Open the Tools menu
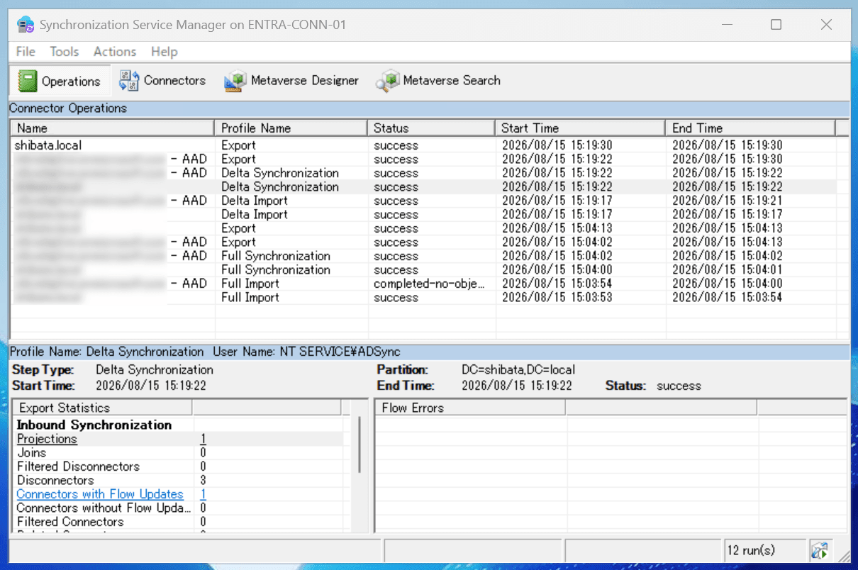Image resolution: width=858 pixels, height=570 pixels. [x=65, y=52]
